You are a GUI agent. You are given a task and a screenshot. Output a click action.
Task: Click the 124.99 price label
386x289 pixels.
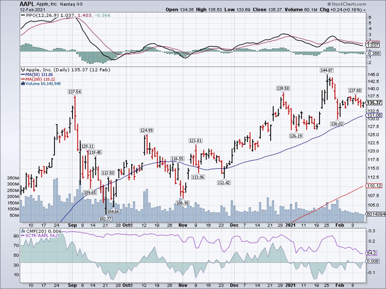147,130
